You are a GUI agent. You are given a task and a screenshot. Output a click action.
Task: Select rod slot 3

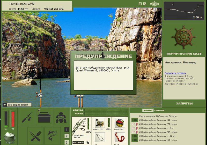[x=66, y=142]
